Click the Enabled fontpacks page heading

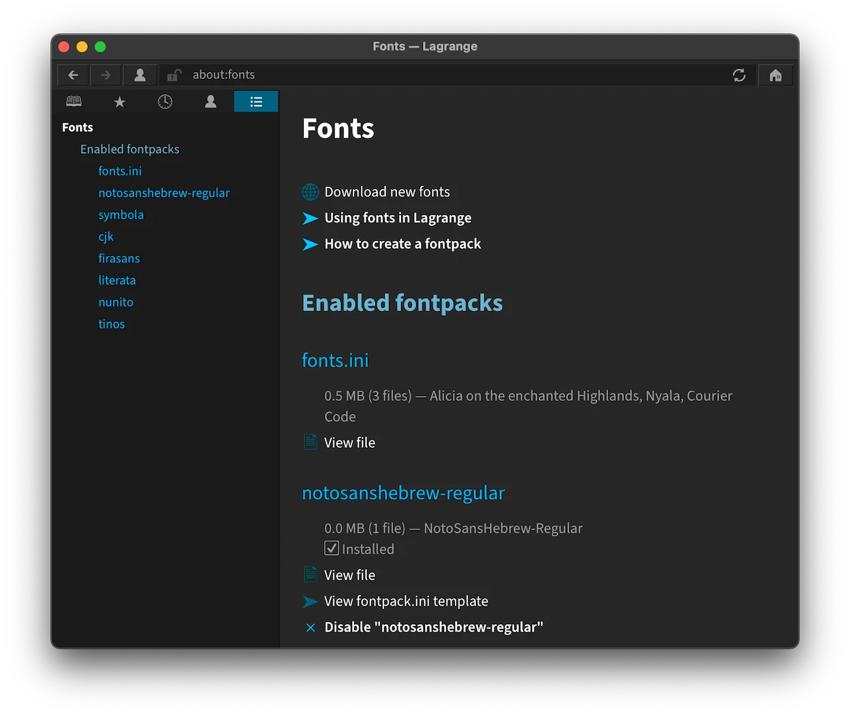click(x=403, y=303)
